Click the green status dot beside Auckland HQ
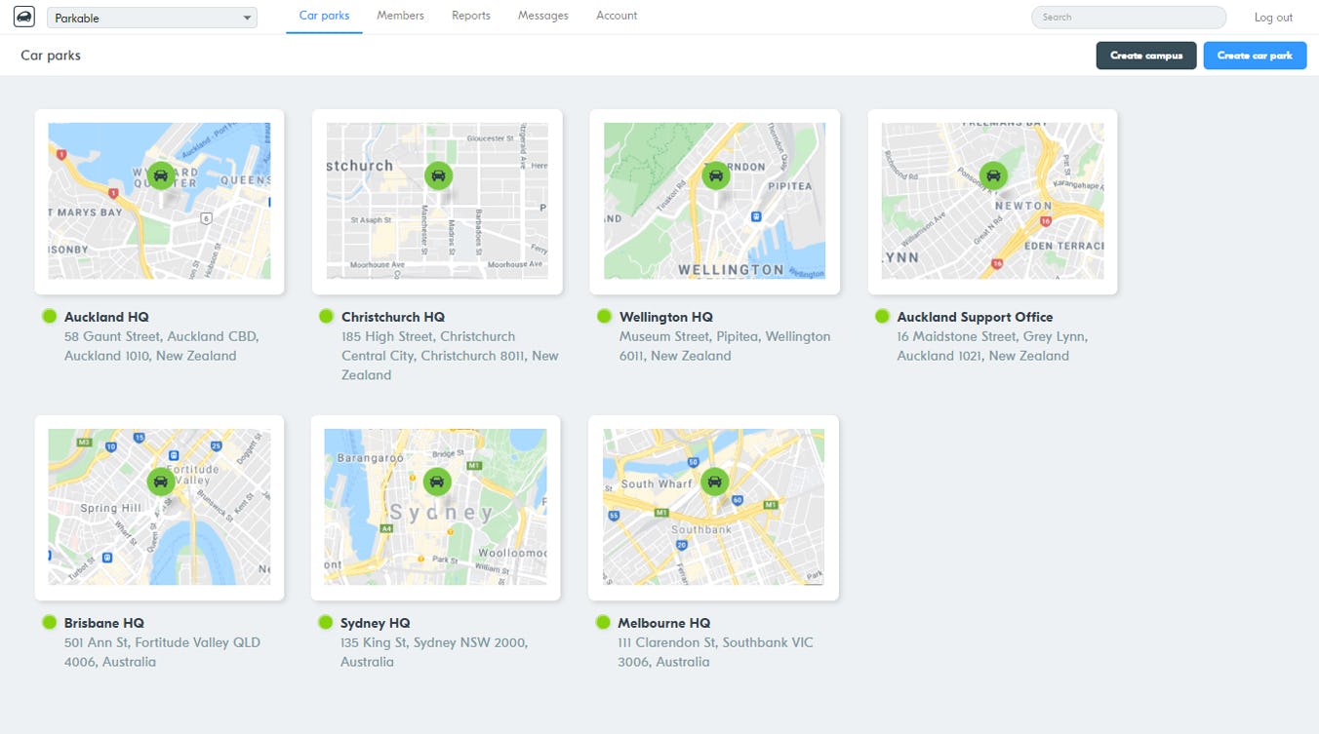Image resolution: width=1319 pixels, height=734 pixels. tap(49, 316)
